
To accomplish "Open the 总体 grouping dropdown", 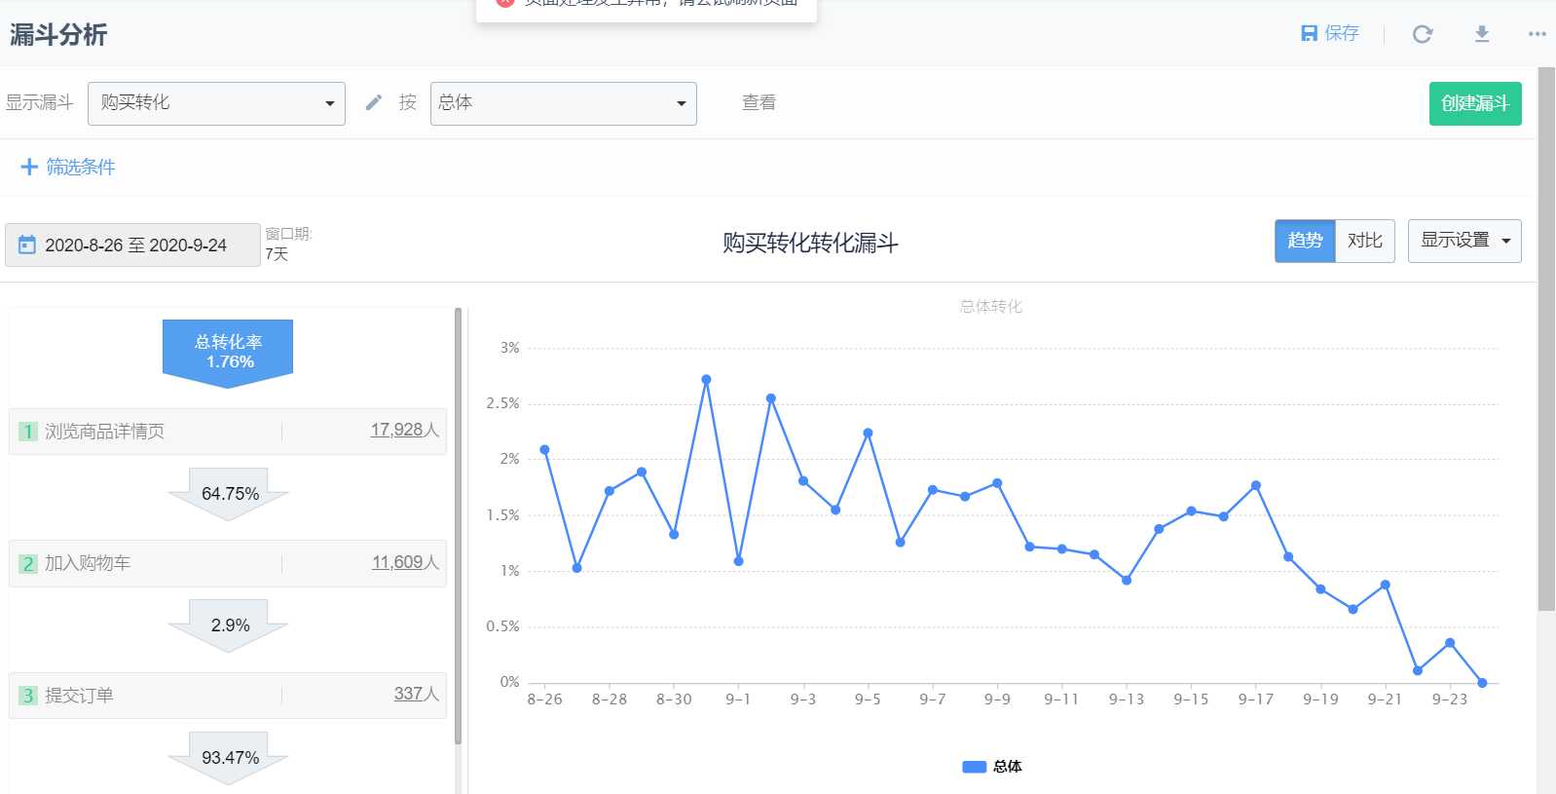I will pos(564,103).
